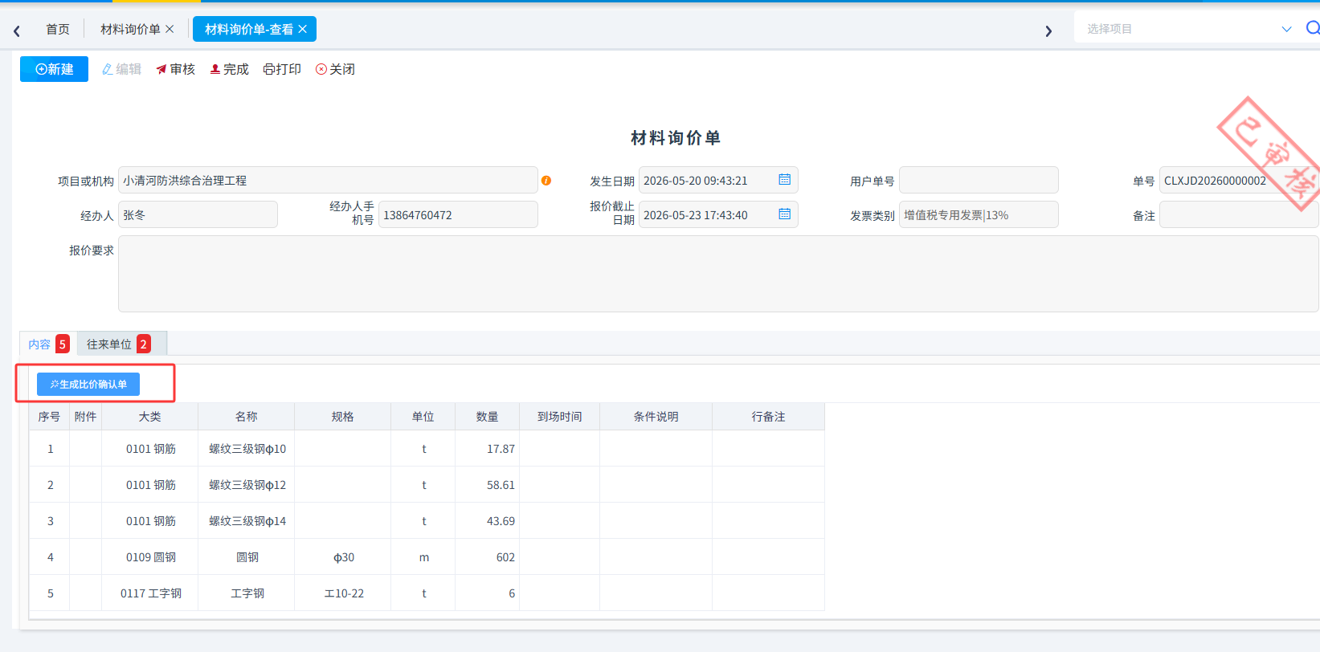Screen dimensions: 1320x652
Task: Click the orange info icon beside 项目或机构
Action: click(546, 181)
